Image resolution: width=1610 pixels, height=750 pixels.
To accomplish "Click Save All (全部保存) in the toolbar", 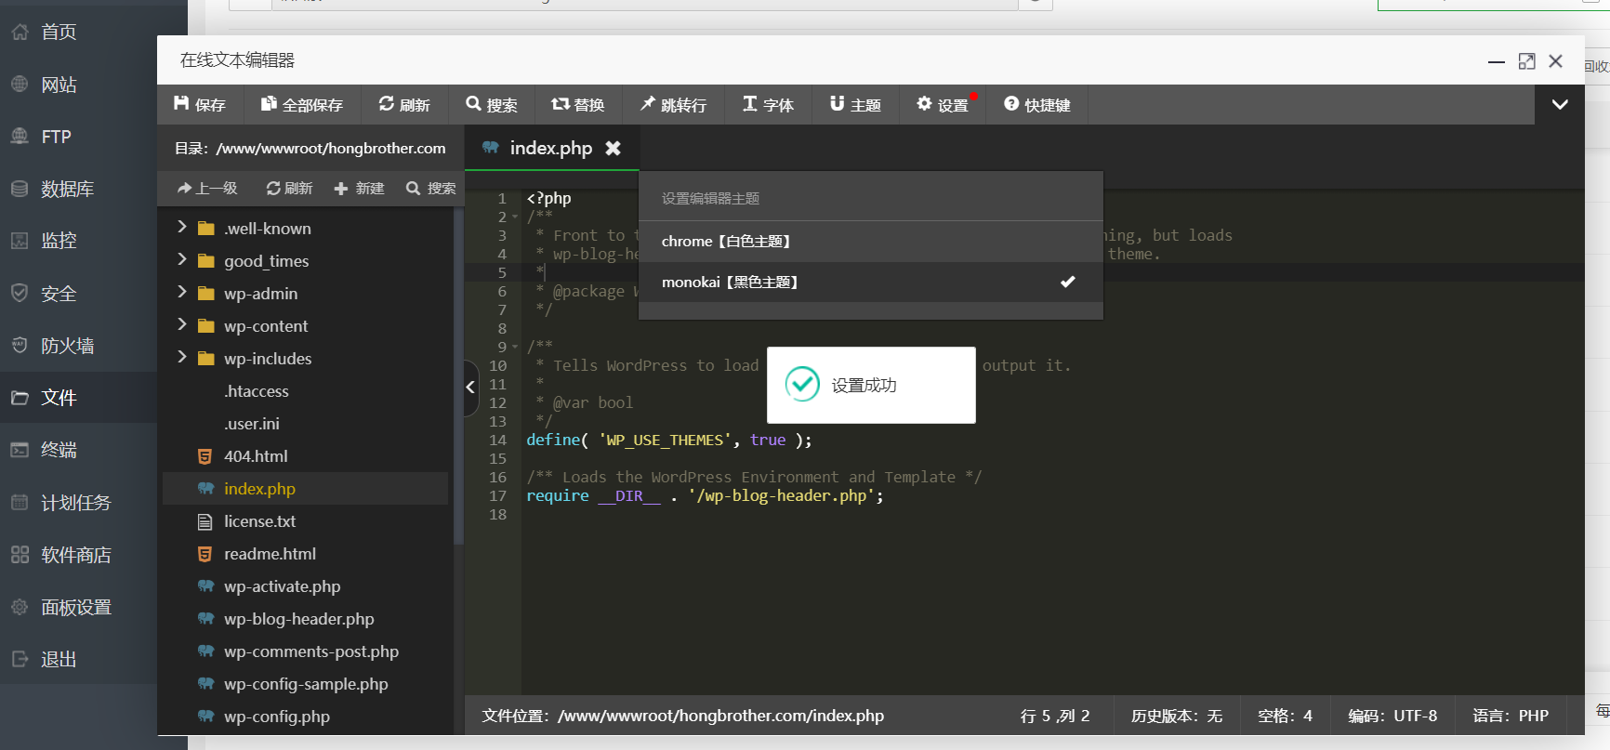I will [x=302, y=105].
